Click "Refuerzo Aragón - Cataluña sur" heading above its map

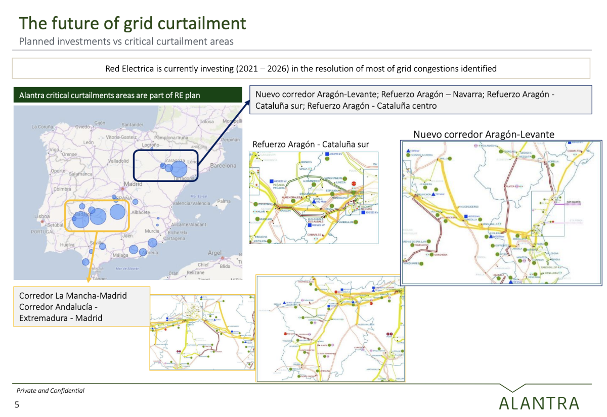[311, 145]
